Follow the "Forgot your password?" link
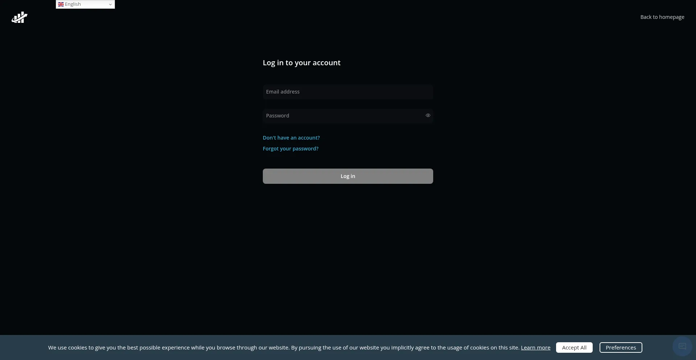696x360 pixels. point(290,149)
